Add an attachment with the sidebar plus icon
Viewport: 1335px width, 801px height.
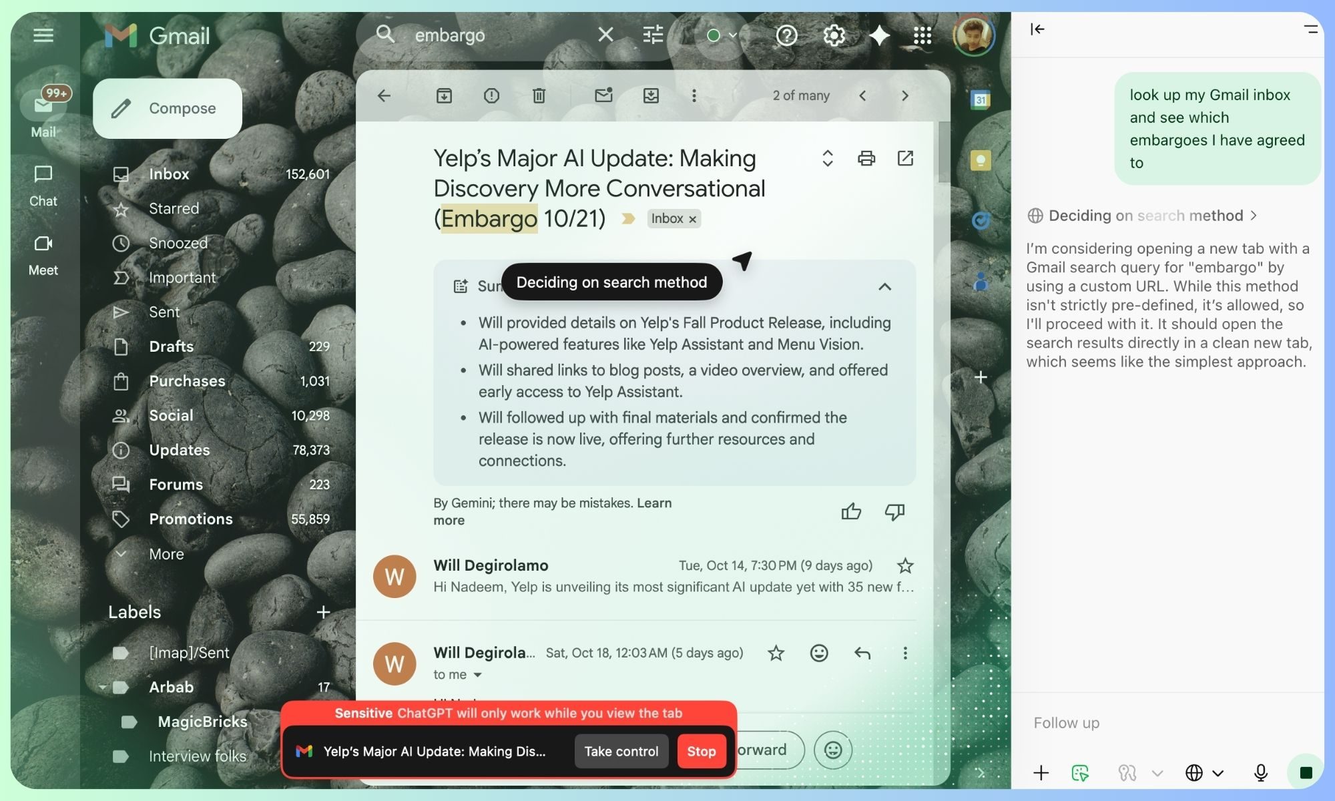(x=1041, y=772)
